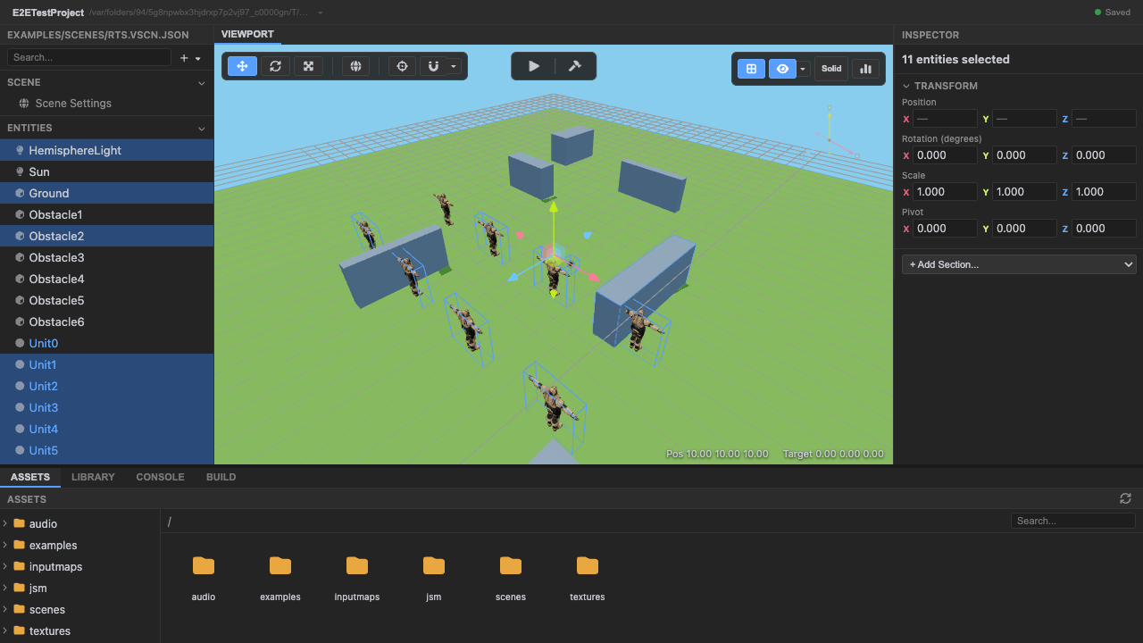
Task: Click the crosshair focus-target icon
Action: pyautogui.click(x=402, y=66)
